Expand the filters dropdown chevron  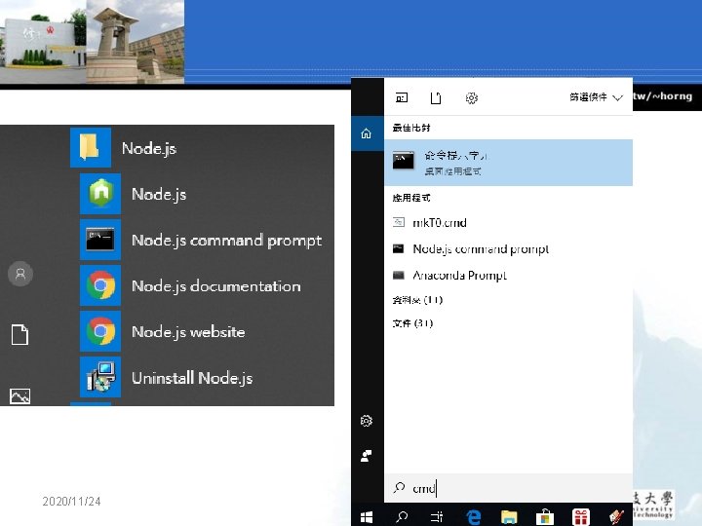pyautogui.click(x=618, y=97)
